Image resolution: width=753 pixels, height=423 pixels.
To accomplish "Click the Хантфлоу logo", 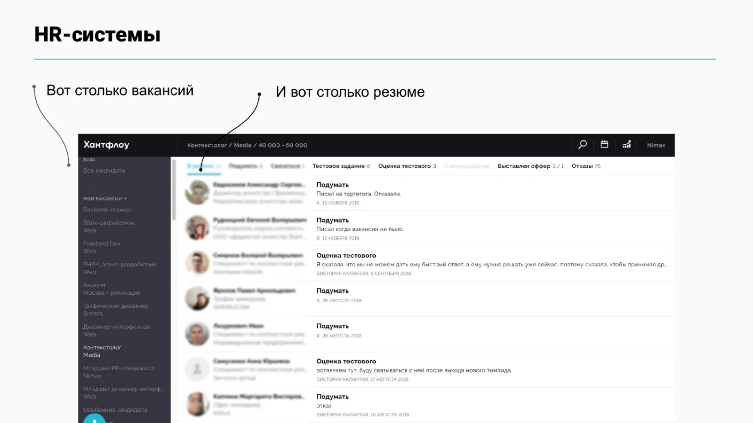I will [x=106, y=145].
